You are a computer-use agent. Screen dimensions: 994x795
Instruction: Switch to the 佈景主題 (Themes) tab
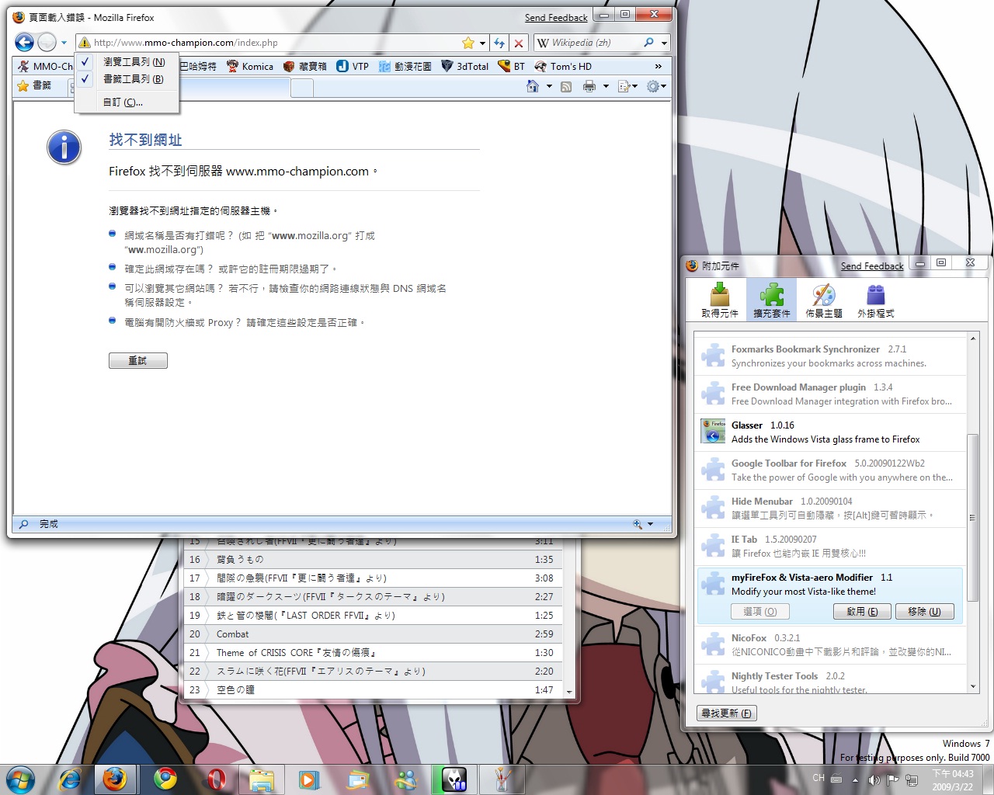pos(823,300)
